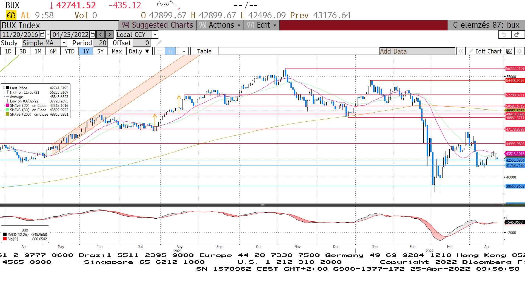Viewport: 525px width, 283px height.
Task: Select the 5Y time range
Action: [100, 51]
